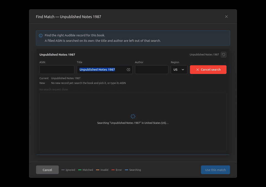This screenshot has height=187, width=266.
Task: Click the 'A filled ASIN is searched' note
Action: click(x=103, y=41)
